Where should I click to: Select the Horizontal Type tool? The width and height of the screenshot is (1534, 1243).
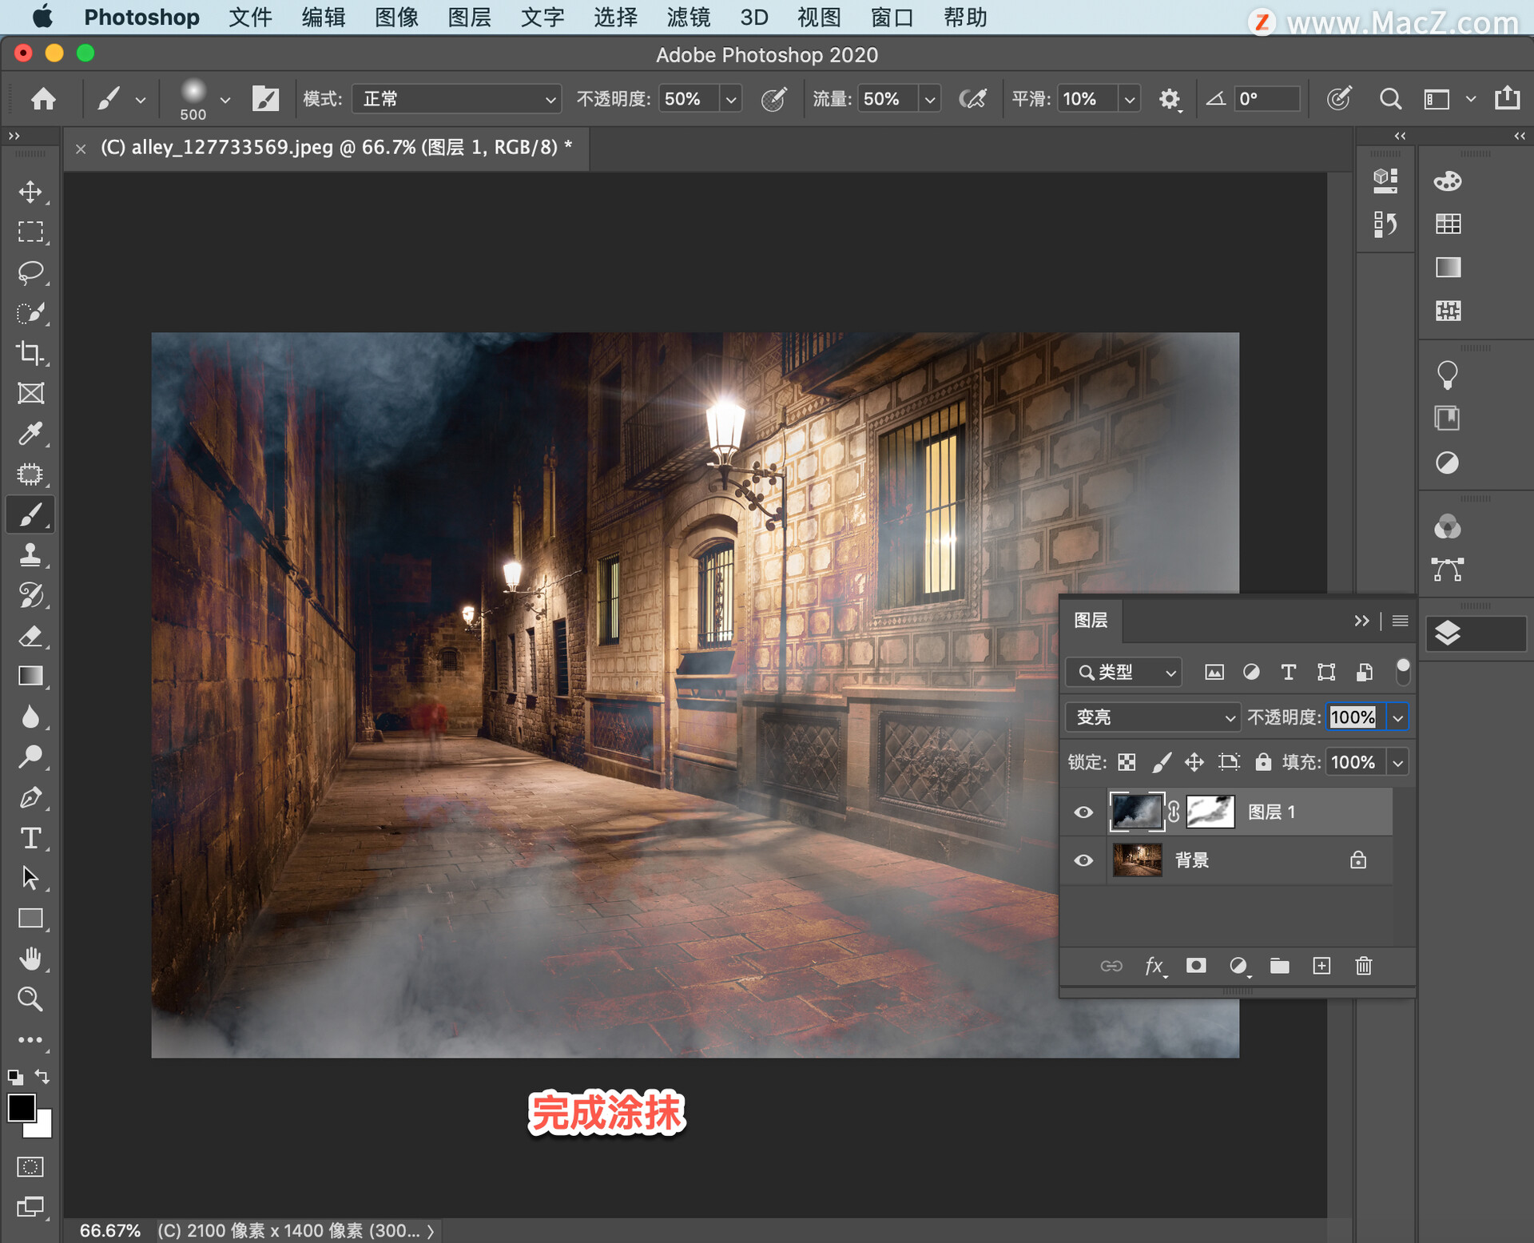point(30,838)
